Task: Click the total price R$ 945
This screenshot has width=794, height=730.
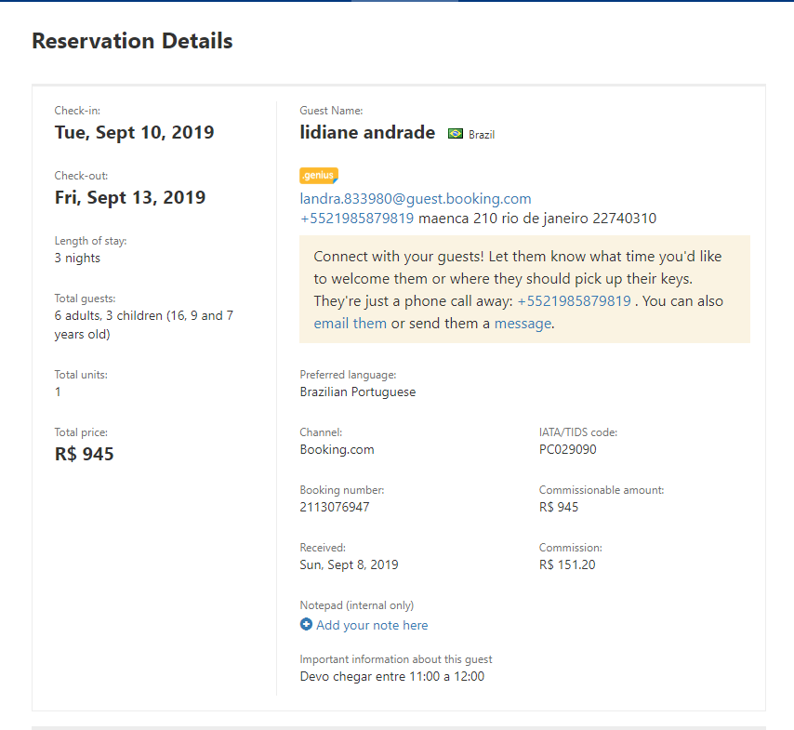Action: tap(85, 454)
